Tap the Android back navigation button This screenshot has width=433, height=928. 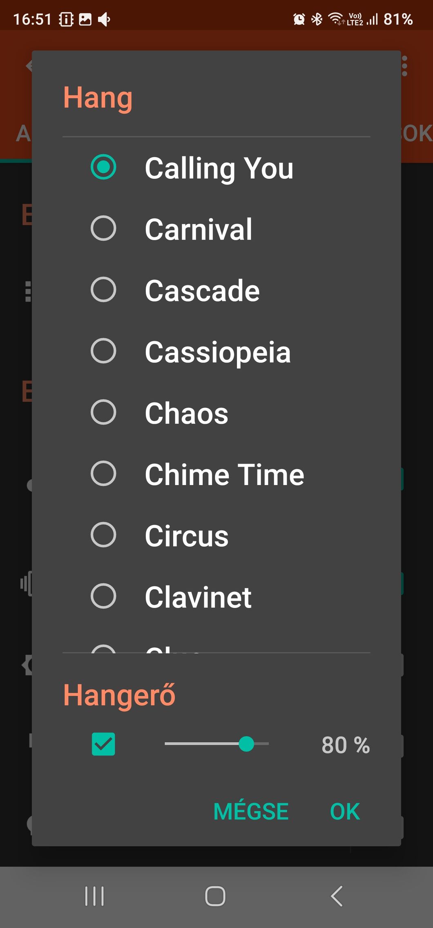[x=337, y=896]
